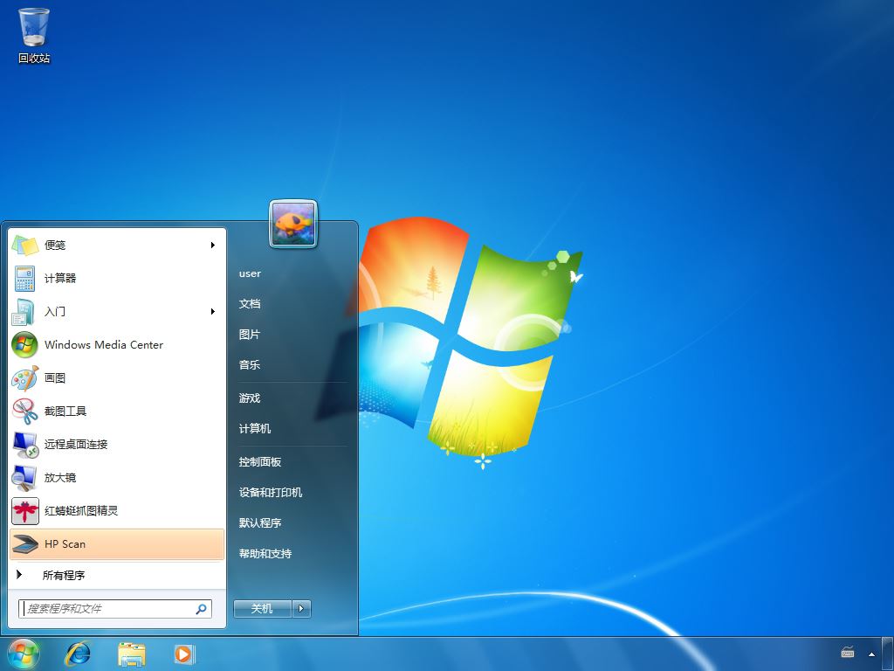Click the Start orb on the taskbar

point(24,654)
